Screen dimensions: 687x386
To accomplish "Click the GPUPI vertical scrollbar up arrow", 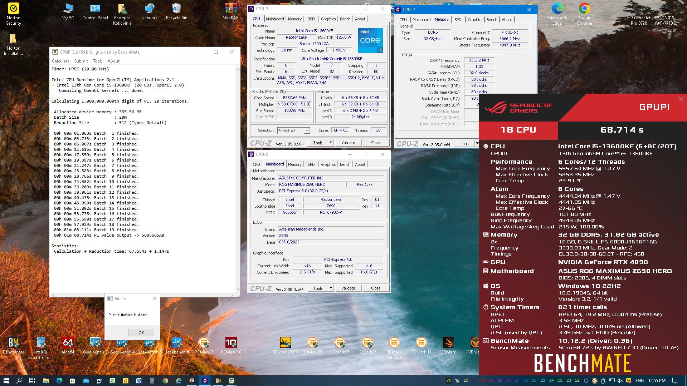I will 238,69.
